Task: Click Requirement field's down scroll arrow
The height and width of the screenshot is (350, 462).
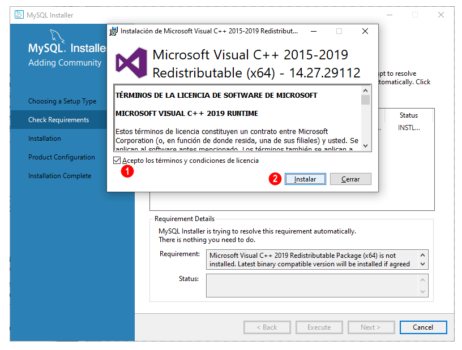Action: [x=422, y=264]
